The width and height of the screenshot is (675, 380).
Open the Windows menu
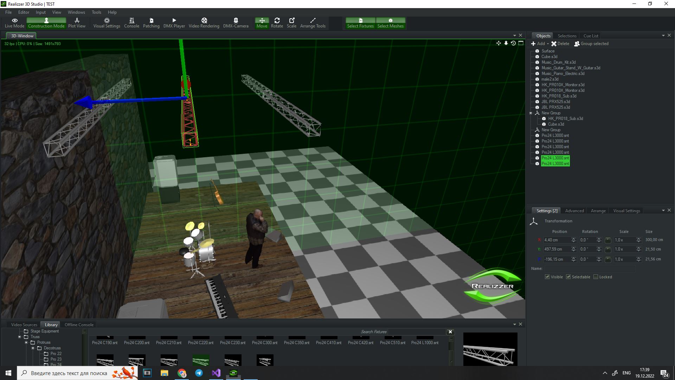pyautogui.click(x=76, y=12)
